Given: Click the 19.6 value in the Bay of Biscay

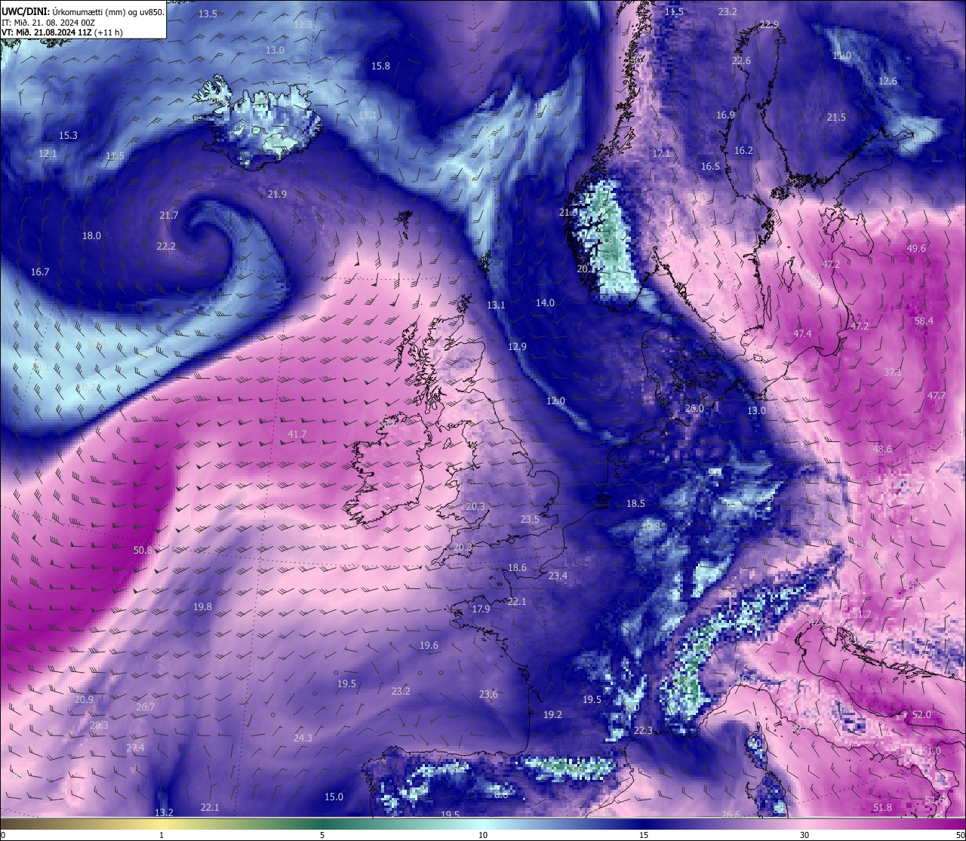Looking at the screenshot, I should click(x=429, y=646).
